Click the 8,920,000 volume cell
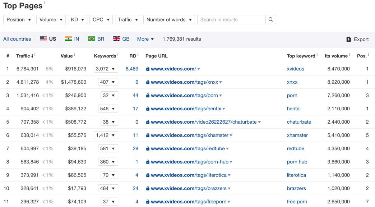375x207 pixels. 338,82
